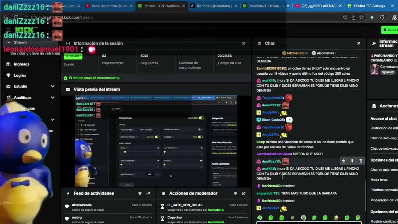Expand the Estudio sidebar section
Viewport: 398px width, 224px height.
coord(53,86)
